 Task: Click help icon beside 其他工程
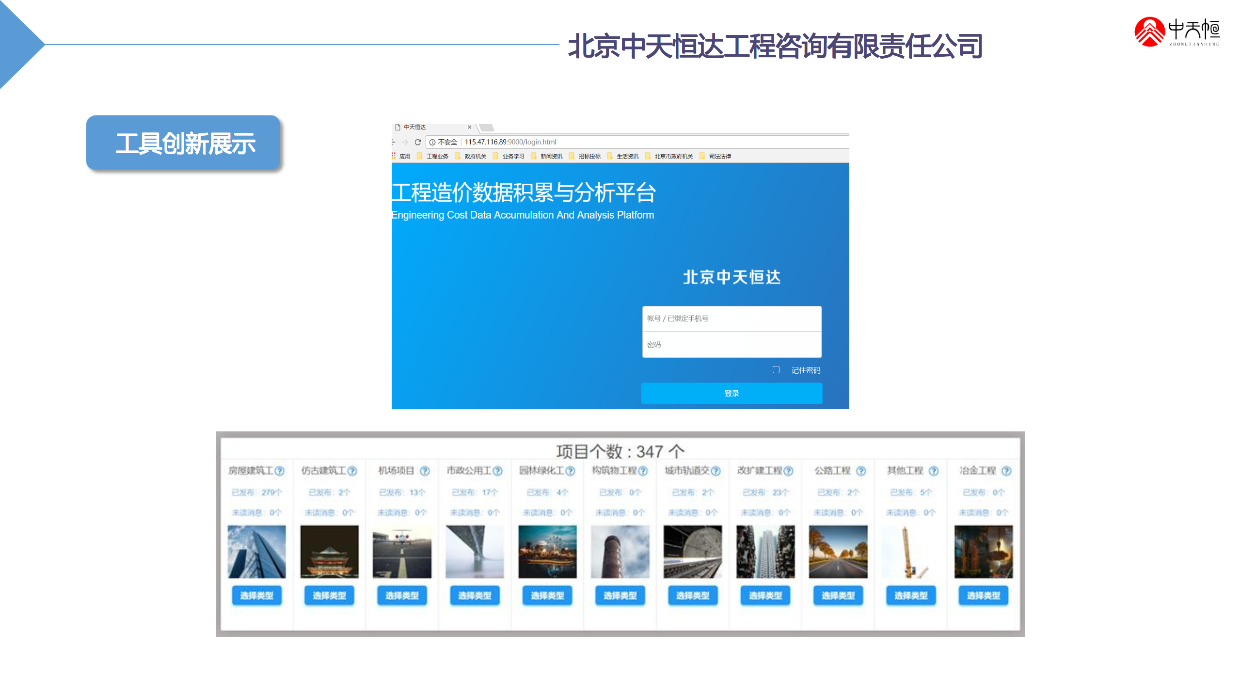click(x=934, y=471)
